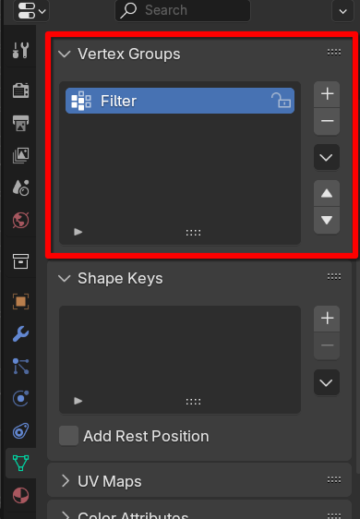Open the Scene properties tab

[x=20, y=187]
